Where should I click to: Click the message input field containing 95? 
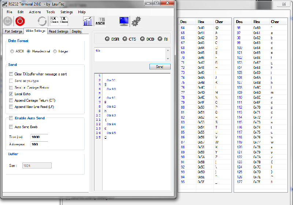click(130, 55)
